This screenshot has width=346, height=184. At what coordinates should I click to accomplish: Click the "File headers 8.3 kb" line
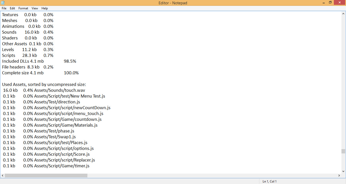point(28,67)
